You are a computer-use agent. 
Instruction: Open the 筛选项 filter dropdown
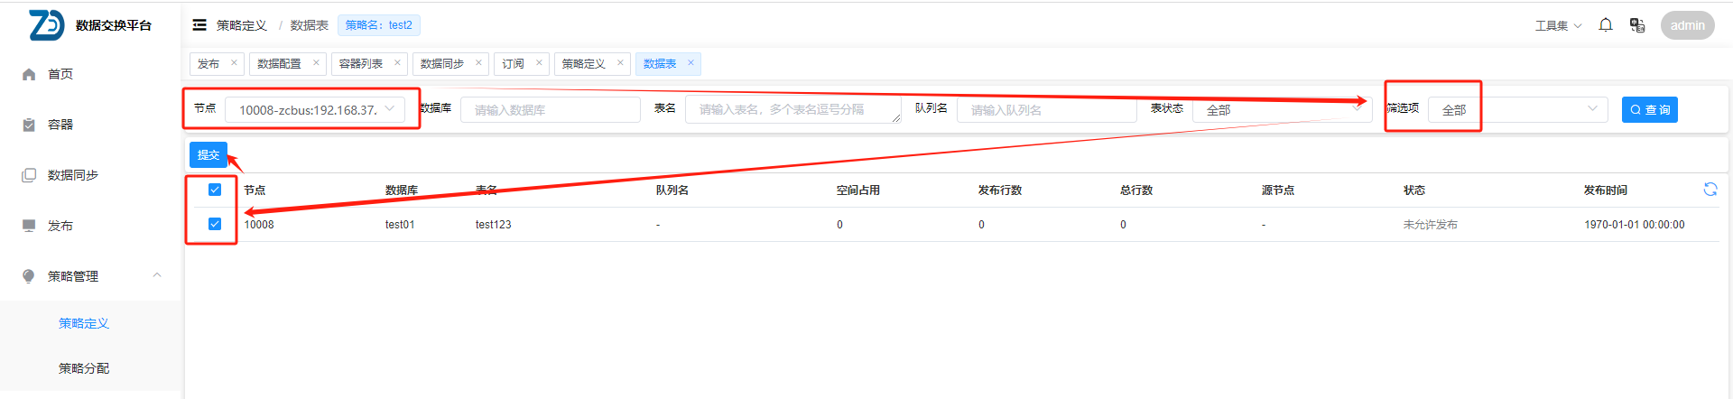pyautogui.click(x=1517, y=110)
